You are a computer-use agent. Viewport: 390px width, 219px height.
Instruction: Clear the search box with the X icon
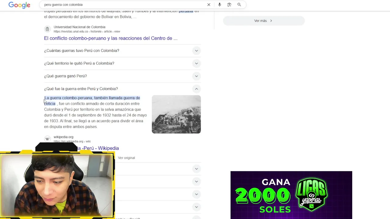209,5
